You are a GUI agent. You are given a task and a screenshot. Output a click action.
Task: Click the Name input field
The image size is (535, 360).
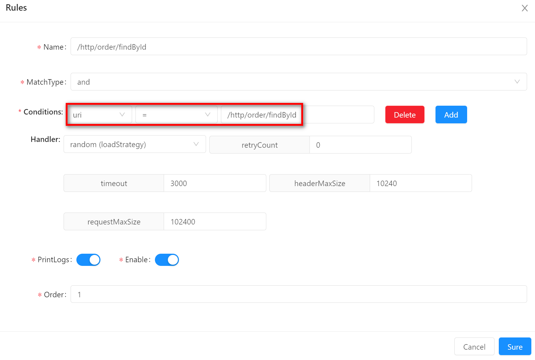(298, 47)
